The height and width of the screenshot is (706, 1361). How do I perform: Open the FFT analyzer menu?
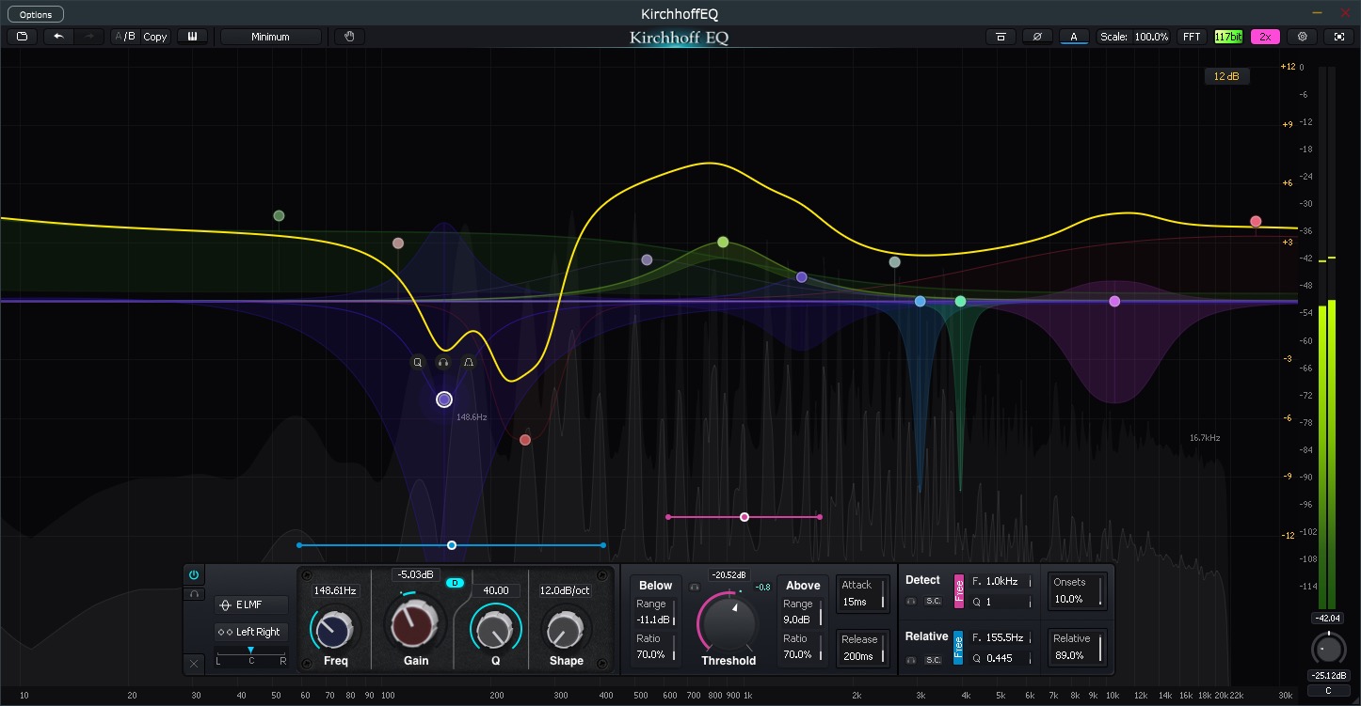click(x=1192, y=37)
